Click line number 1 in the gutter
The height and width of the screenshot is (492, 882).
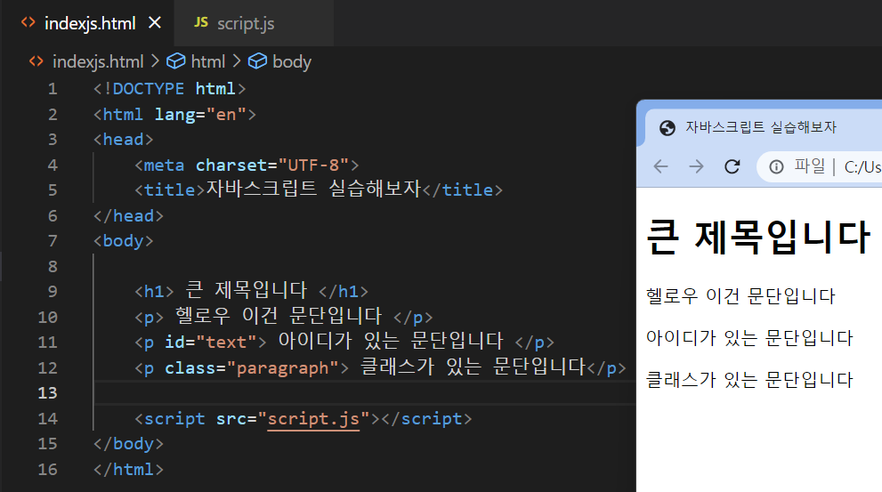tap(53, 89)
